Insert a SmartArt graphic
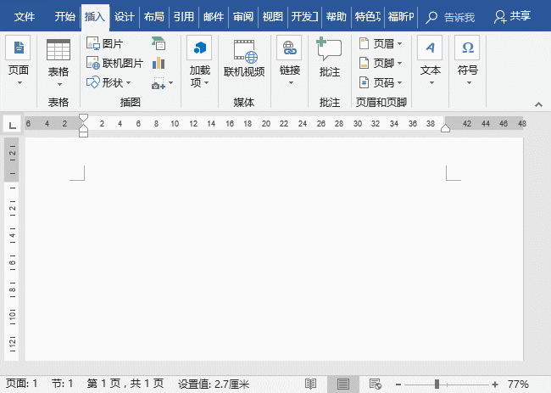The height and width of the screenshot is (393, 551). point(159,43)
